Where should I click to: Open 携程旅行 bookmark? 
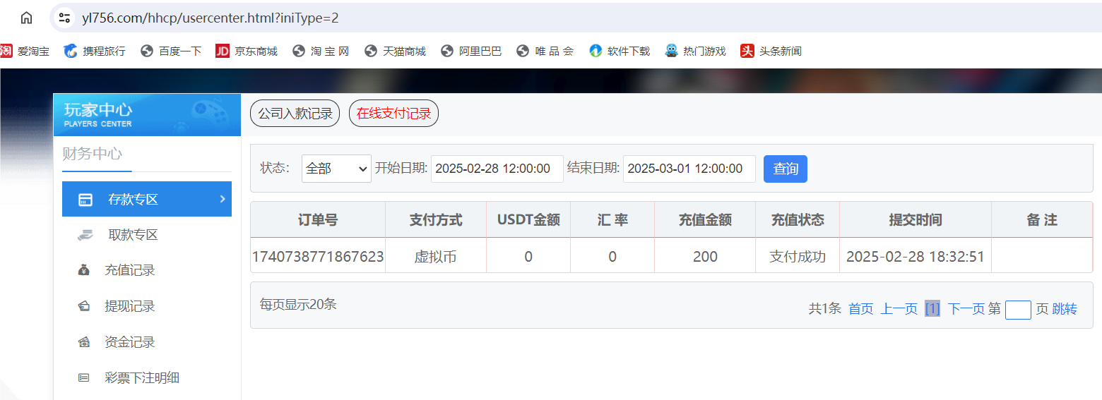coord(95,51)
